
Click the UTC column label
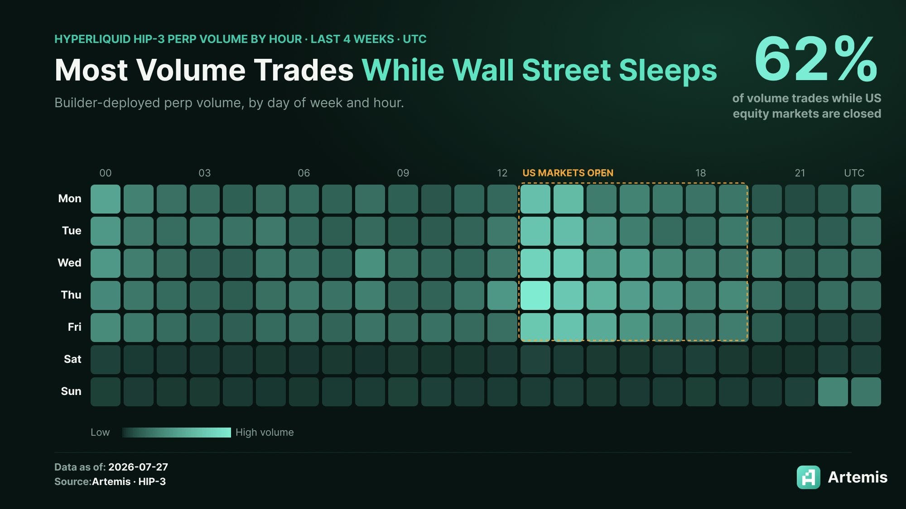coord(854,173)
